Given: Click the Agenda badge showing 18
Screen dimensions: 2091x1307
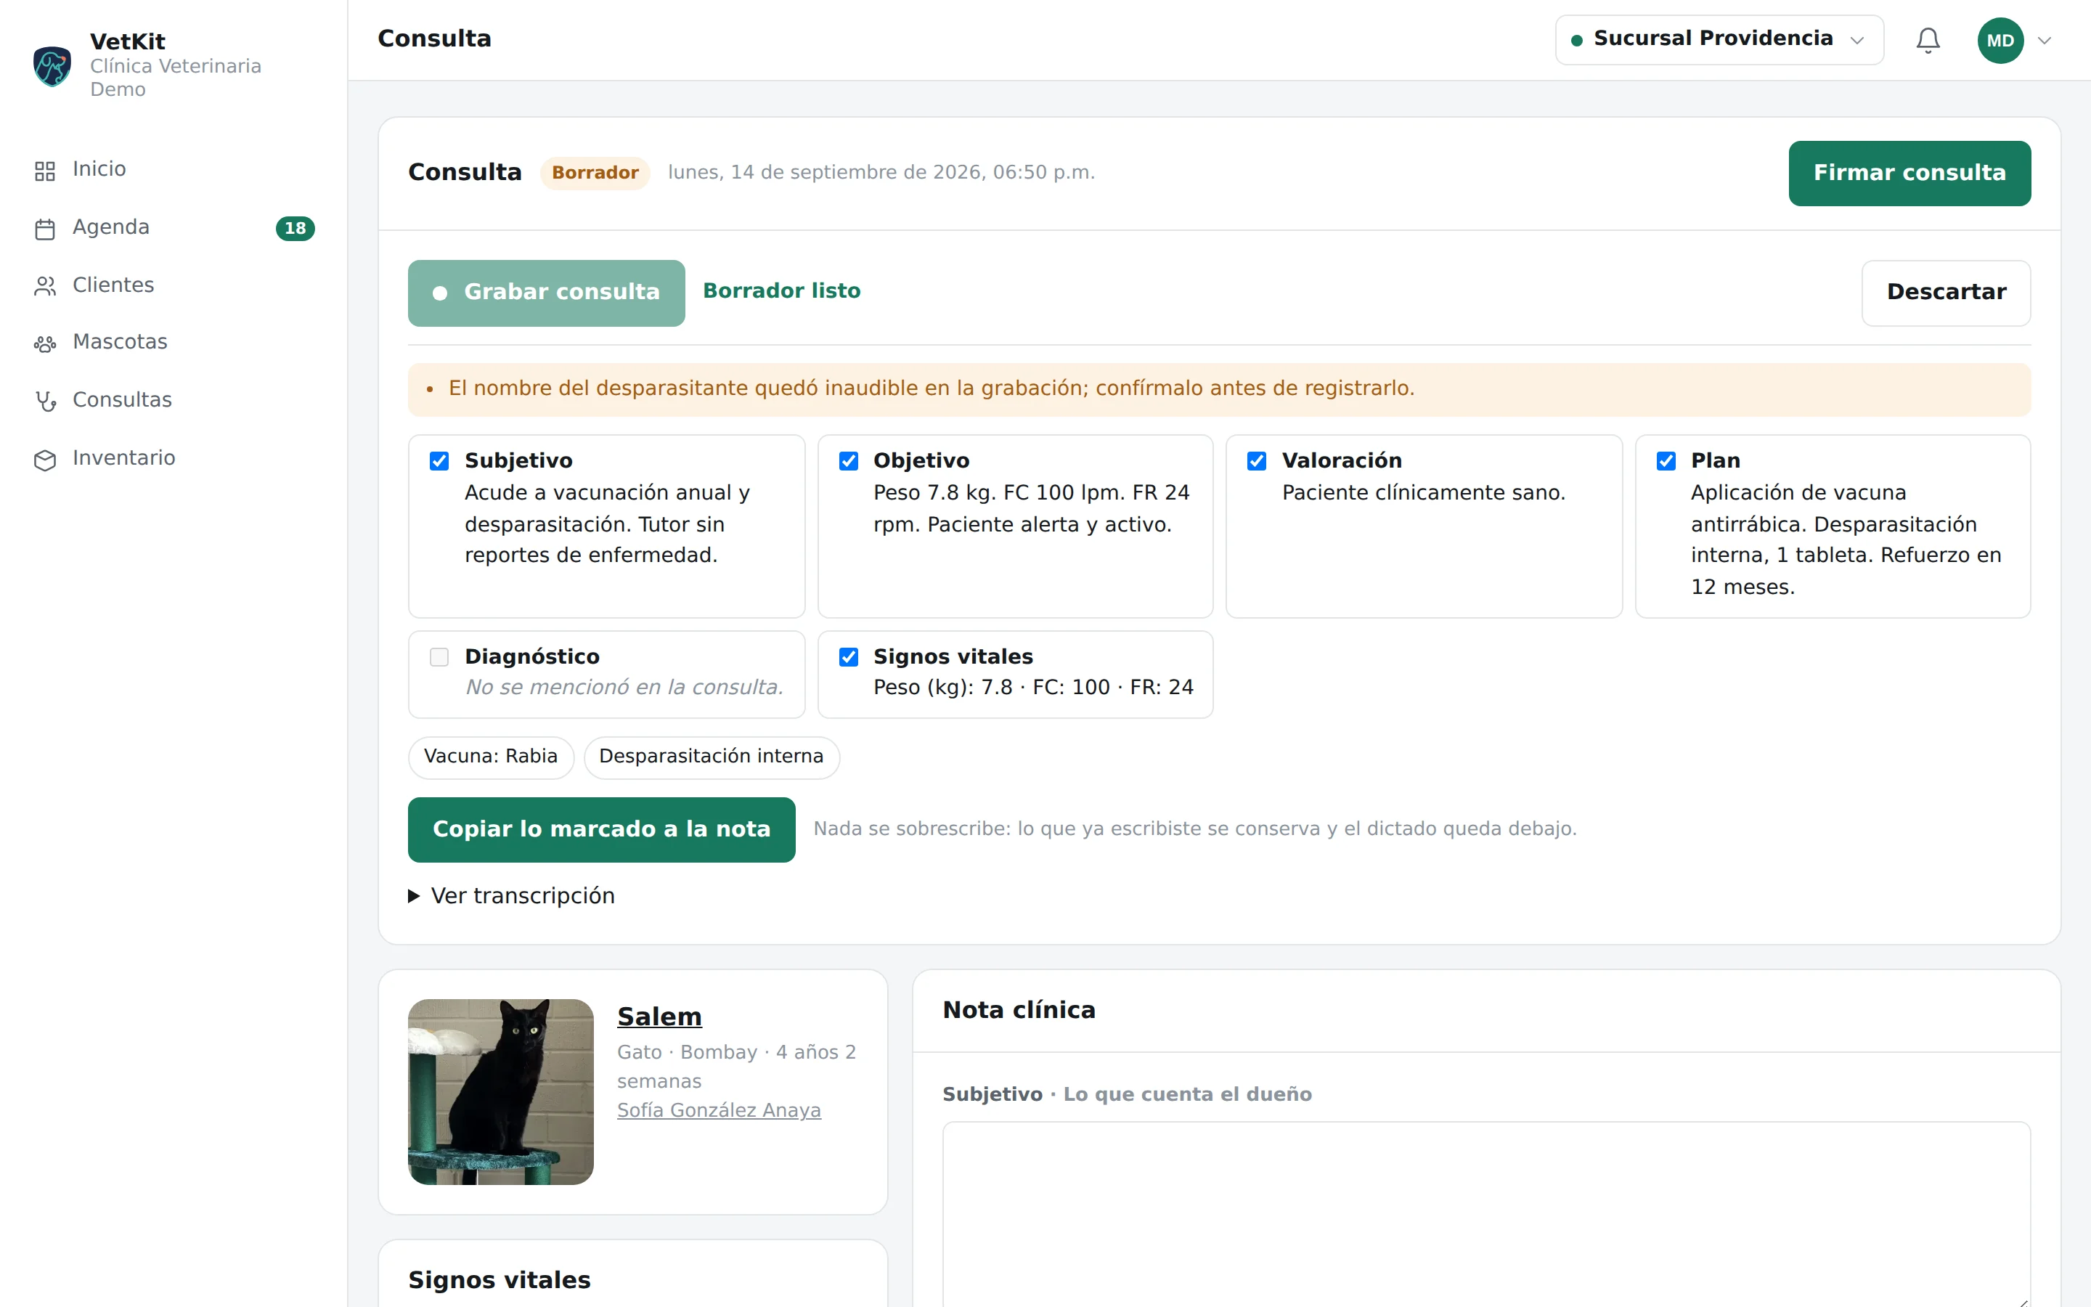Looking at the screenshot, I should (x=295, y=228).
